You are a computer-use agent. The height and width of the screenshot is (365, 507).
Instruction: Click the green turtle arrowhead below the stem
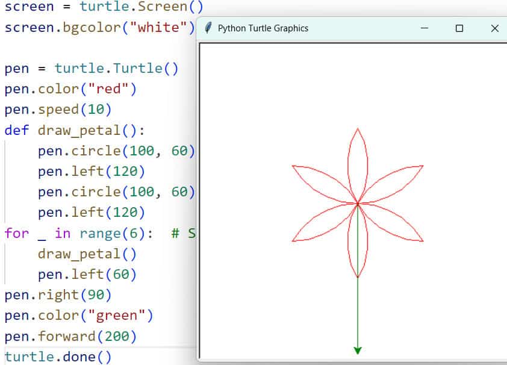(358, 350)
